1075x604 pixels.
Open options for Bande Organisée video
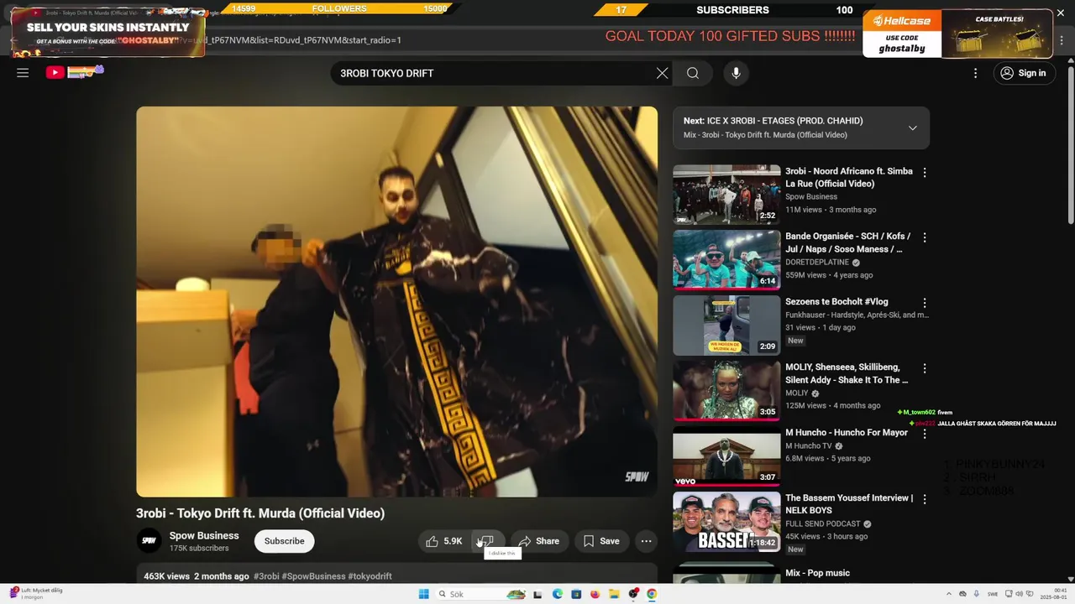pyautogui.click(x=925, y=237)
